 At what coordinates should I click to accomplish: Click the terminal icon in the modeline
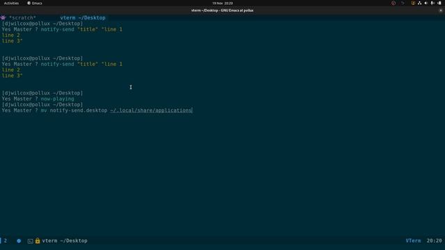[x=31, y=241]
